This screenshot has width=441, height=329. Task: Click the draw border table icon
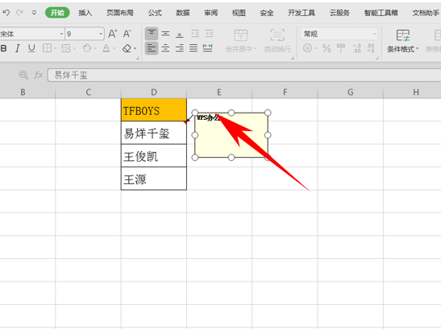[x=66, y=48]
